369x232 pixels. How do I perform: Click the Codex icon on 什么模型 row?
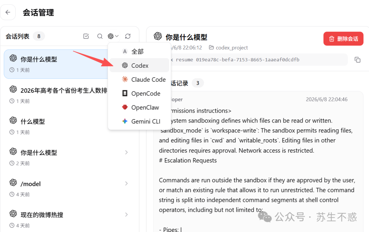13,120
